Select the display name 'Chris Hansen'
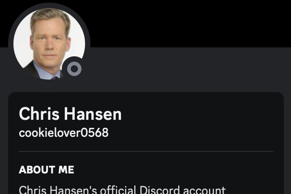Image resolution: width=291 pixels, height=194 pixels. 70,114
